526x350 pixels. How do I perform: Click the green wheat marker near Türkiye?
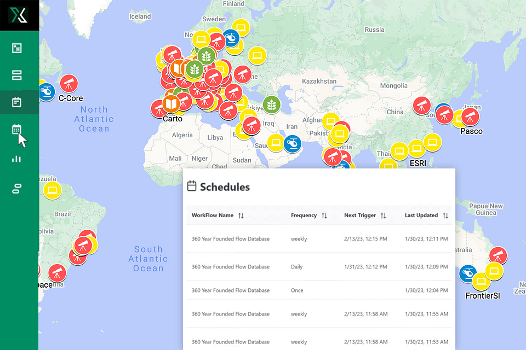point(271,104)
